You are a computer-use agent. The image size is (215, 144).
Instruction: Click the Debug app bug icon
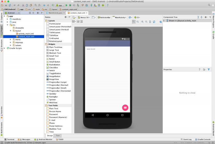70,5
